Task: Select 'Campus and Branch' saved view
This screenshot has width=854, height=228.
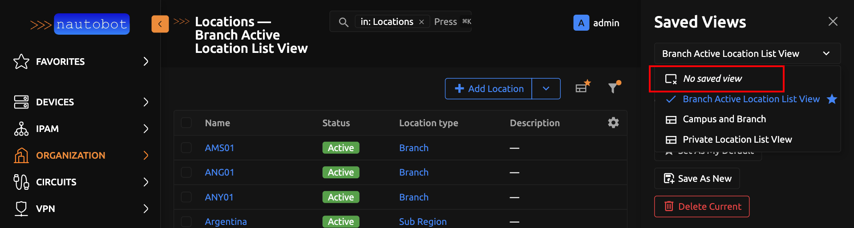Action: pyautogui.click(x=724, y=119)
